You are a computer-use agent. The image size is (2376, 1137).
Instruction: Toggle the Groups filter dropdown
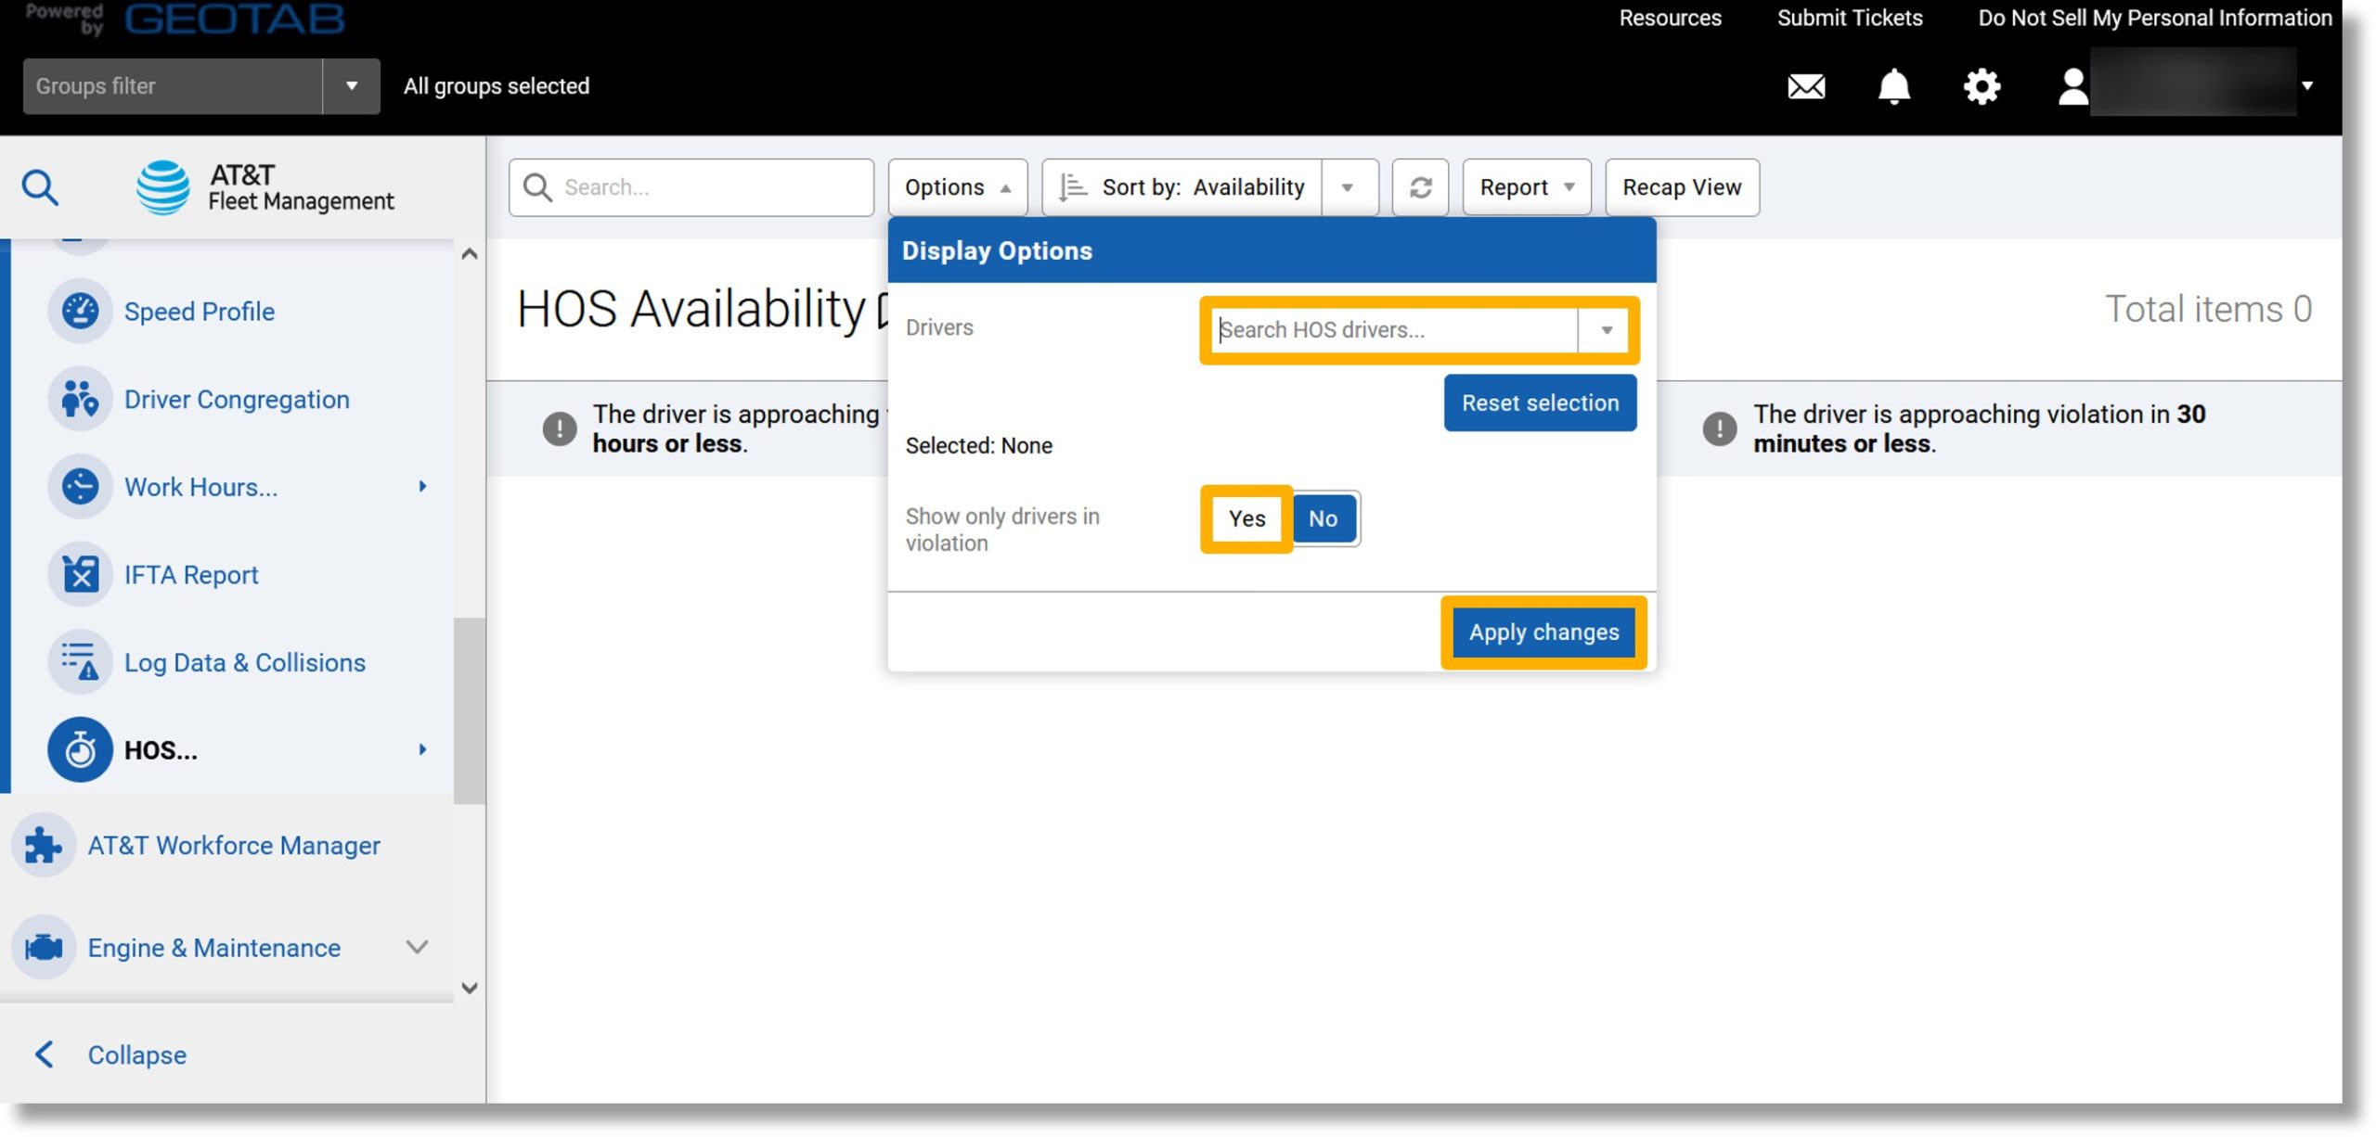(x=352, y=84)
